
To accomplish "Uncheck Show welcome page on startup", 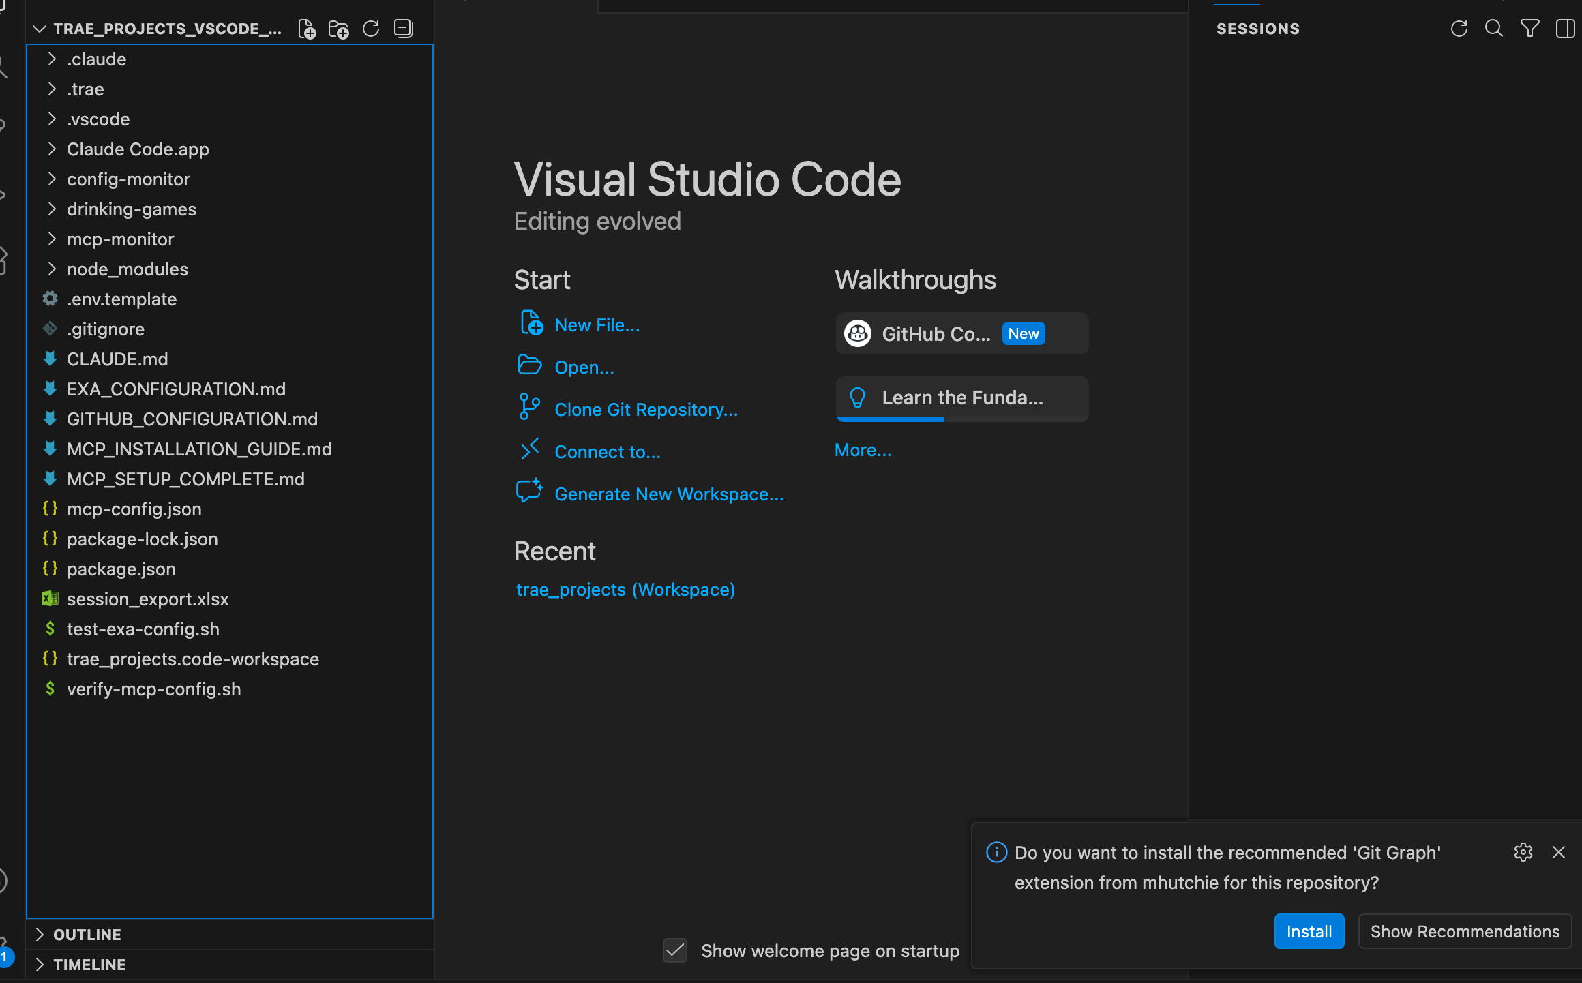I will 675,950.
